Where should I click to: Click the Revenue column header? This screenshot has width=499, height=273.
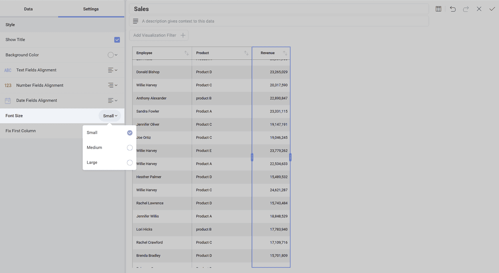[271, 53]
